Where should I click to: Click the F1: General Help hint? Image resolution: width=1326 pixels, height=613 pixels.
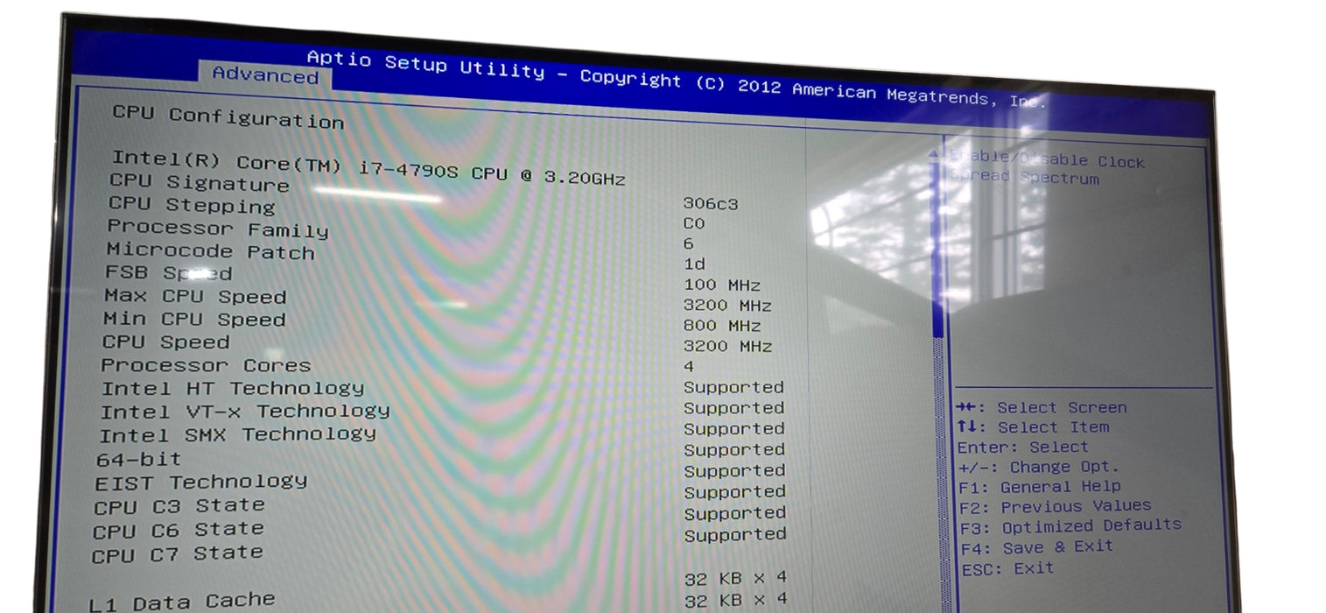(x=1040, y=487)
